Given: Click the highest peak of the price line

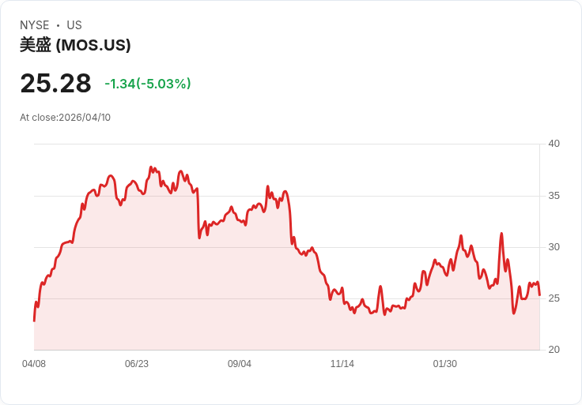Looking at the screenshot, I should pos(151,167).
